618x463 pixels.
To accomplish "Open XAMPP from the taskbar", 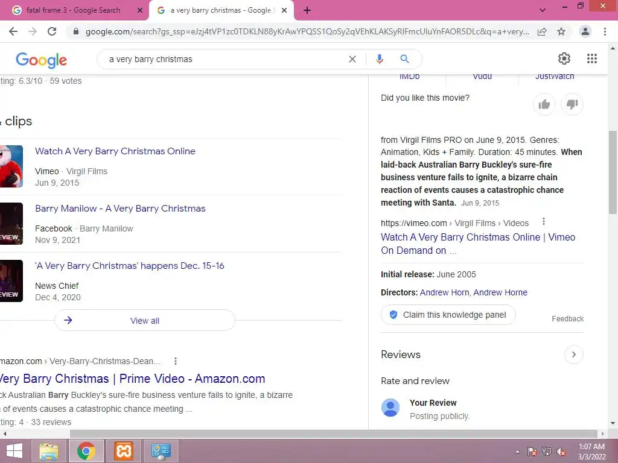I will pos(123,451).
